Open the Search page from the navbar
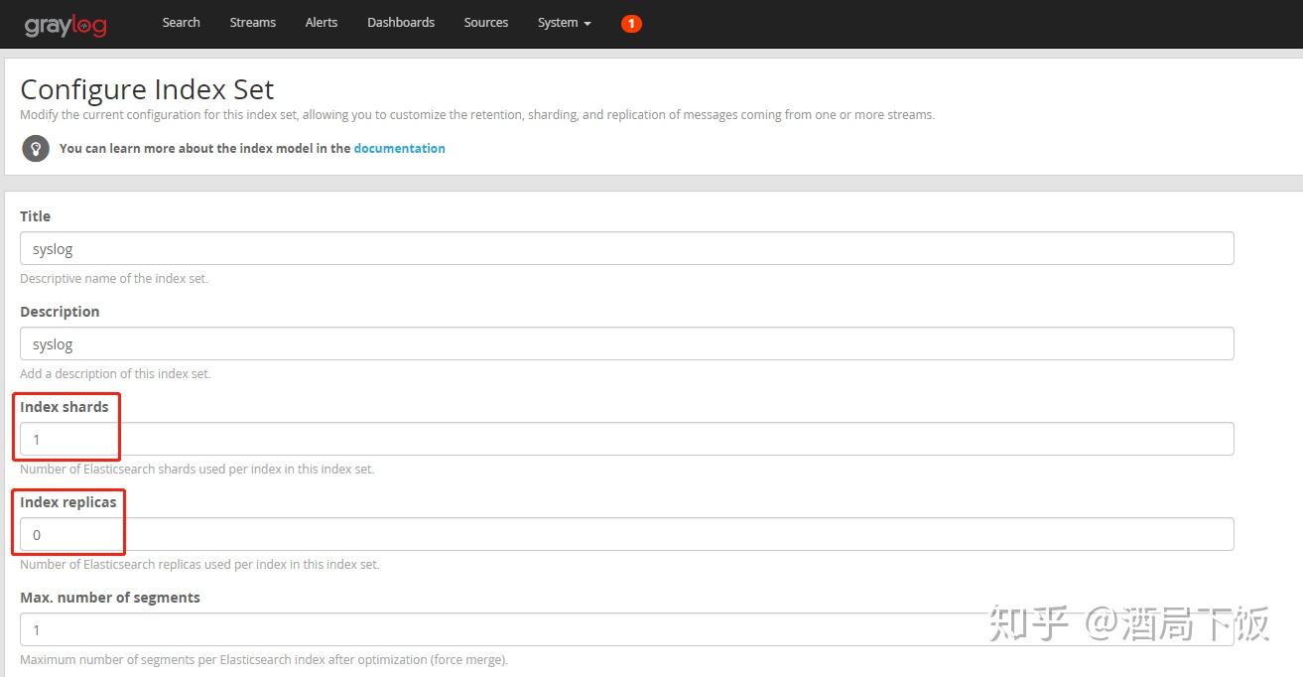 tap(181, 22)
